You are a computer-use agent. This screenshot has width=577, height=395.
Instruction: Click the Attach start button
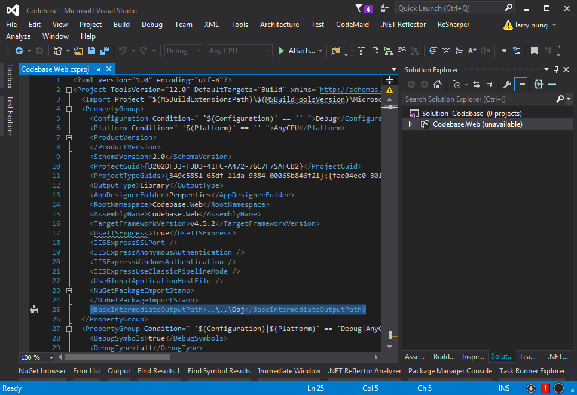pyautogui.click(x=297, y=51)
